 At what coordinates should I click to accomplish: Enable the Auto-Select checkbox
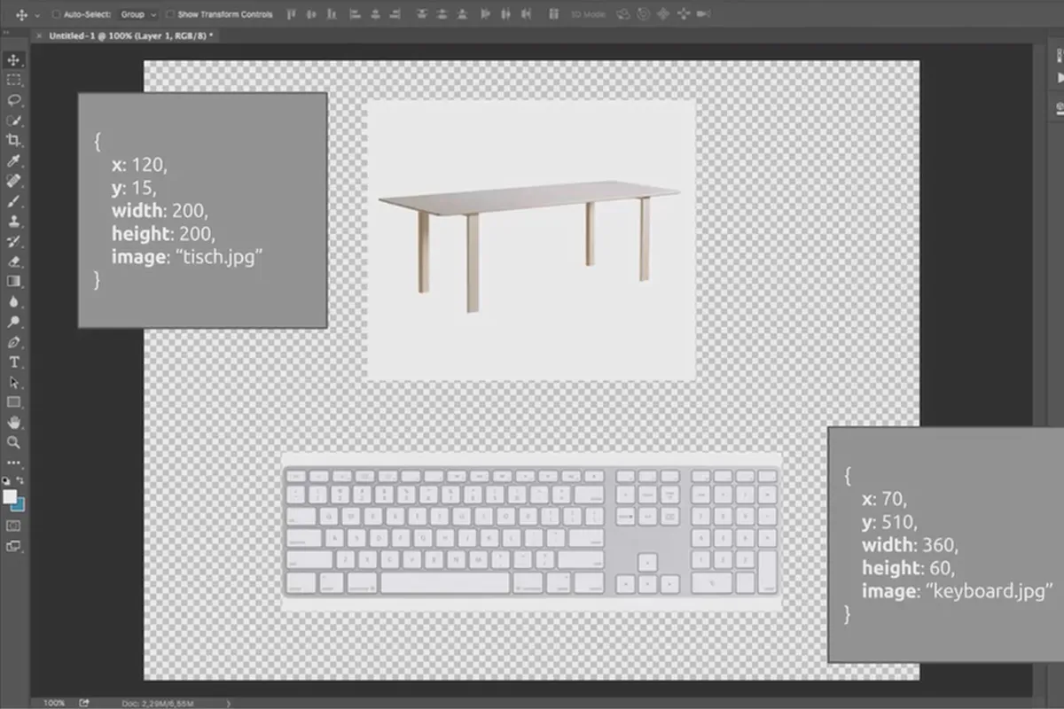click(56, 15)
